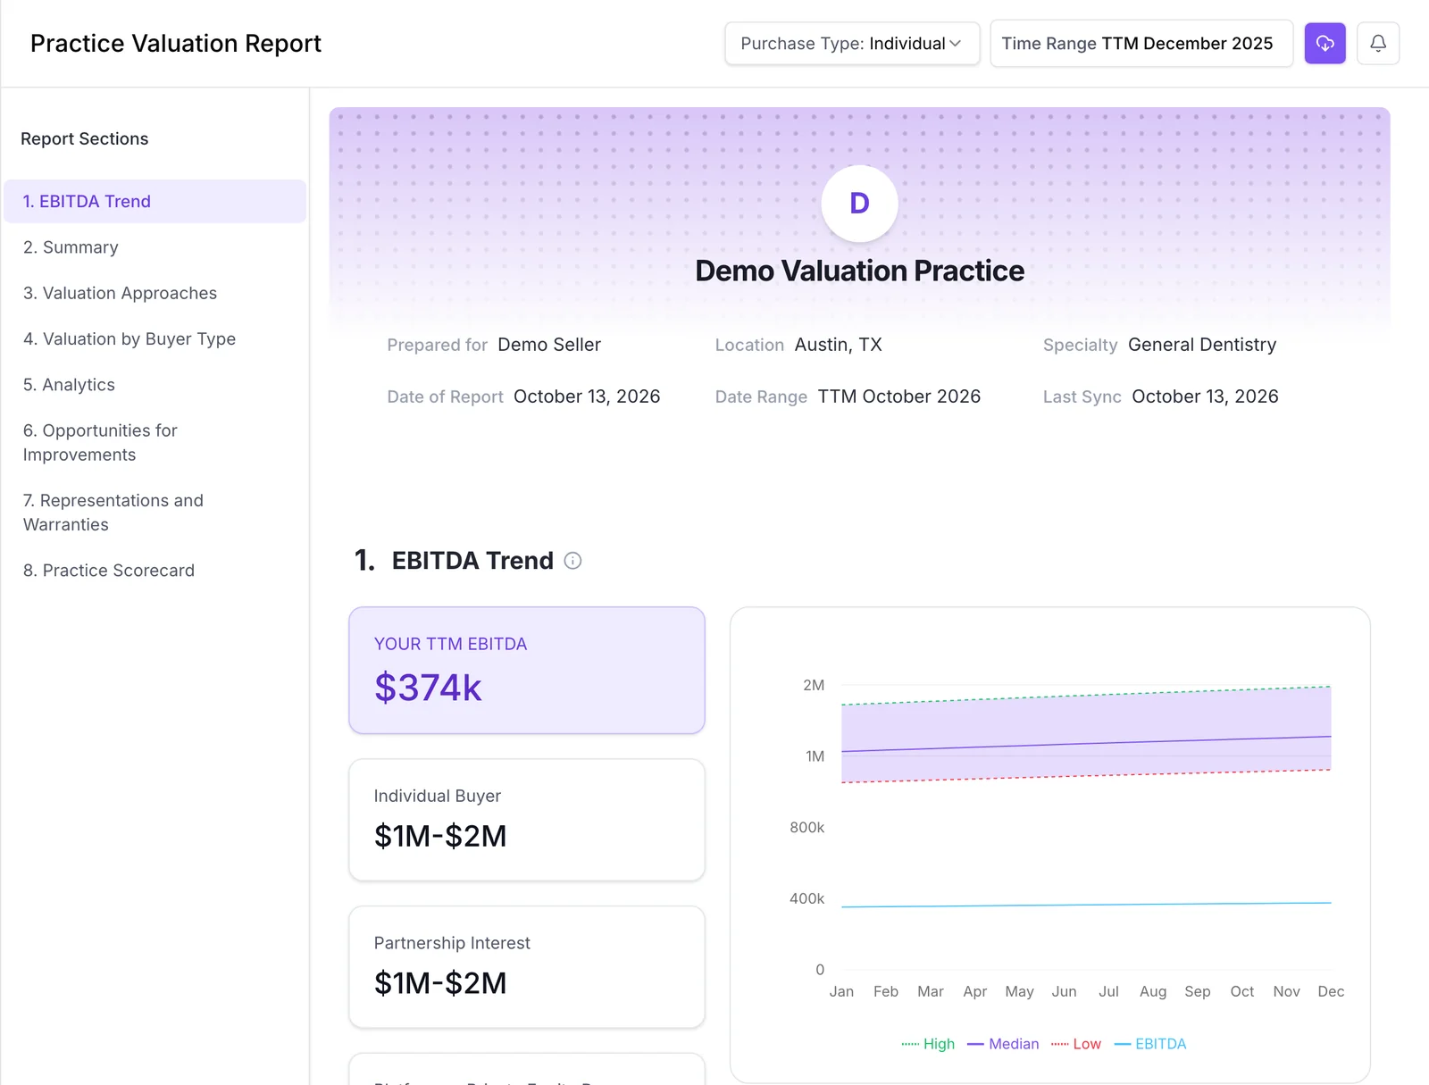Click the Demo Valuation Practice title
The height and width of the screenshot is (1085, 1429).
pyautogui.click(x=859, y=271)
